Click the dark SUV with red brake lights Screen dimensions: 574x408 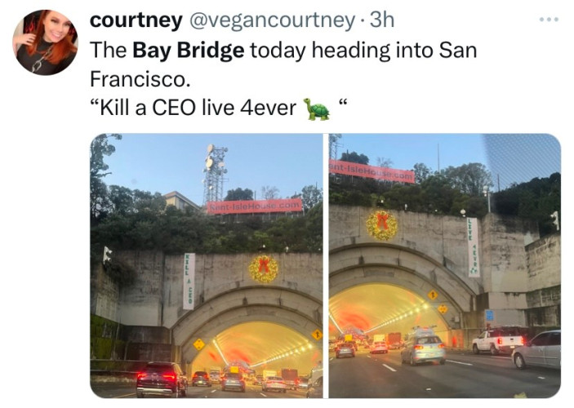(x=162, y=379)
